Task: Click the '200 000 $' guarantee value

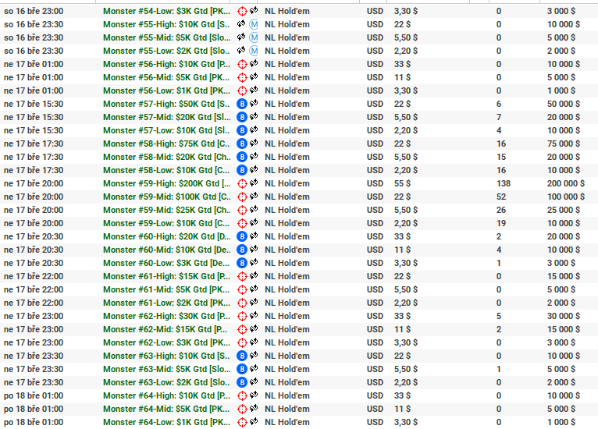Action: point(565,183)
